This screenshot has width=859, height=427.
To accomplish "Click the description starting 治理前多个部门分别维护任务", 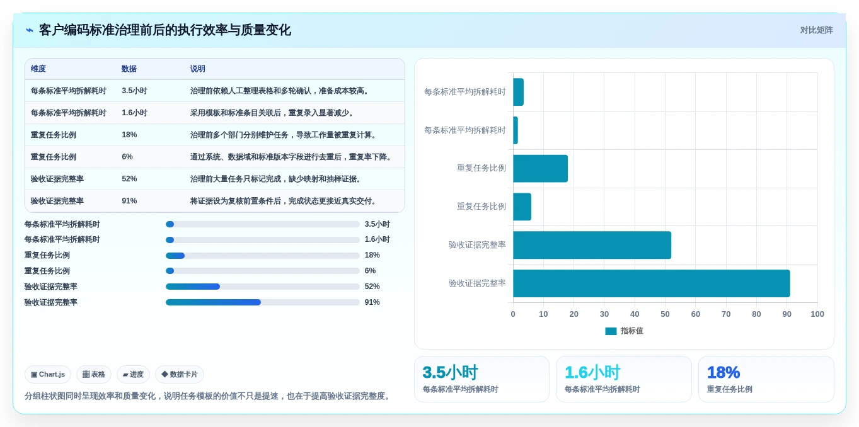I will (x=284, y=135).
